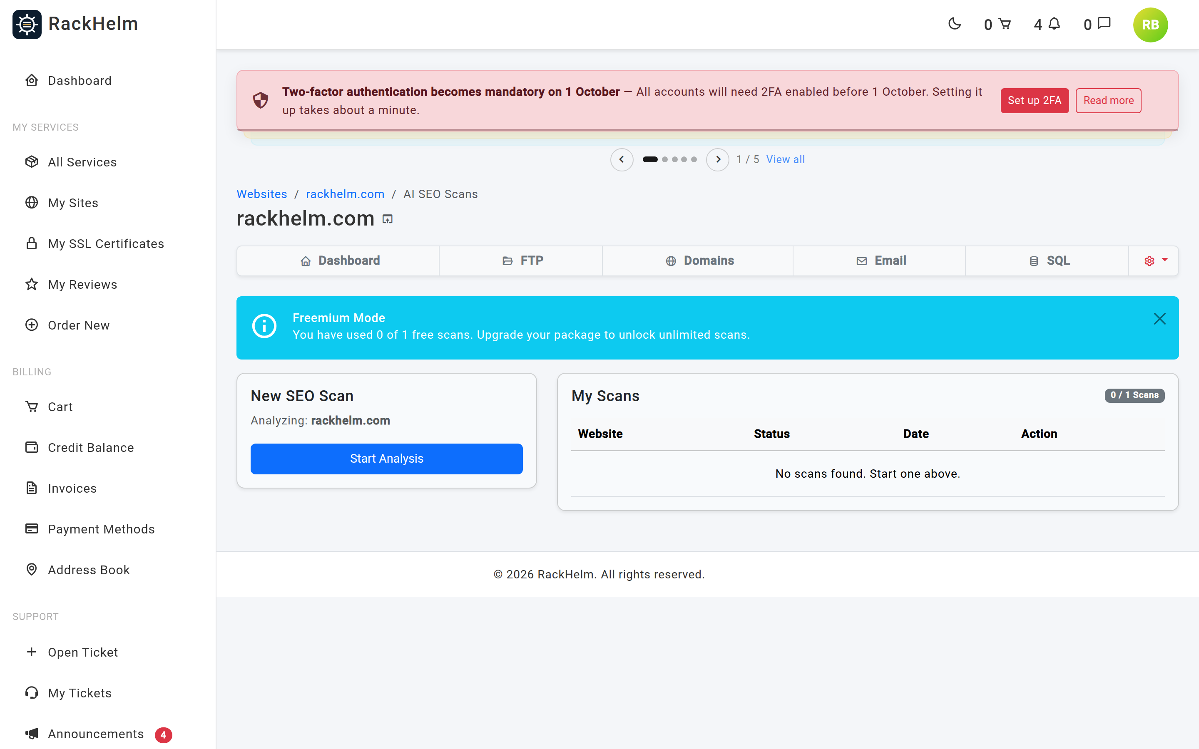Image resolution: width=1199 pixels, height=749 pixels.
Task: Click the Credit Balance wallet icon
Action: coord(32,447)
